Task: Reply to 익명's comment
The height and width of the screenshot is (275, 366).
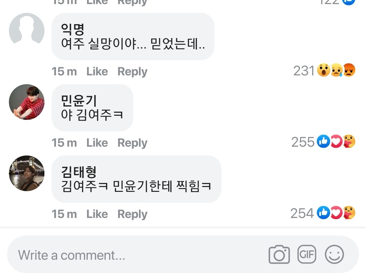Action: tap(132, 72)
